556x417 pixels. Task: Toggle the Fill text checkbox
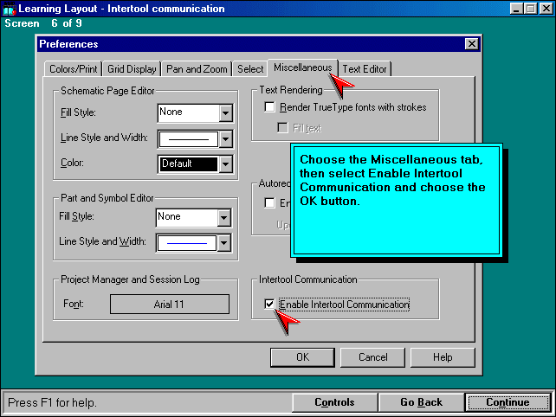[283, 128]
